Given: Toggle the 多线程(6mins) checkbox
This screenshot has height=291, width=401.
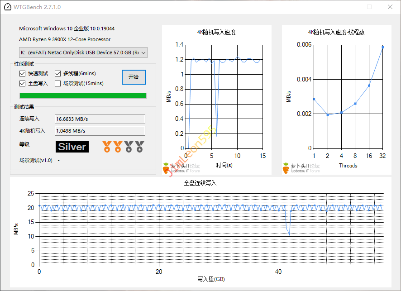Looking at the screenshot, I should point(58,73).
